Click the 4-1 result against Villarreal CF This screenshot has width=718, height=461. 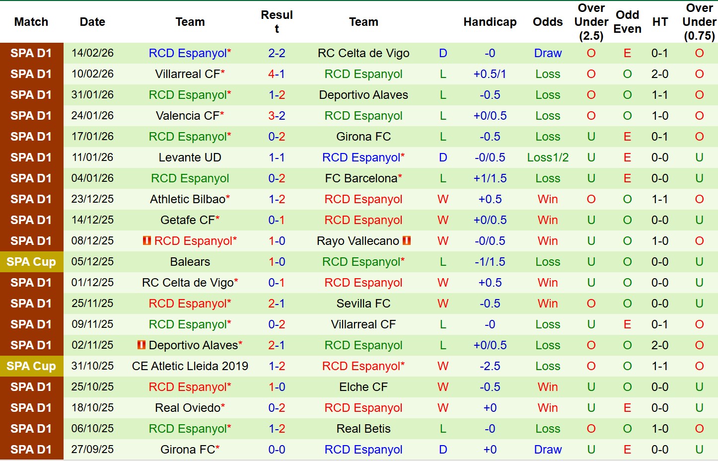277,74
